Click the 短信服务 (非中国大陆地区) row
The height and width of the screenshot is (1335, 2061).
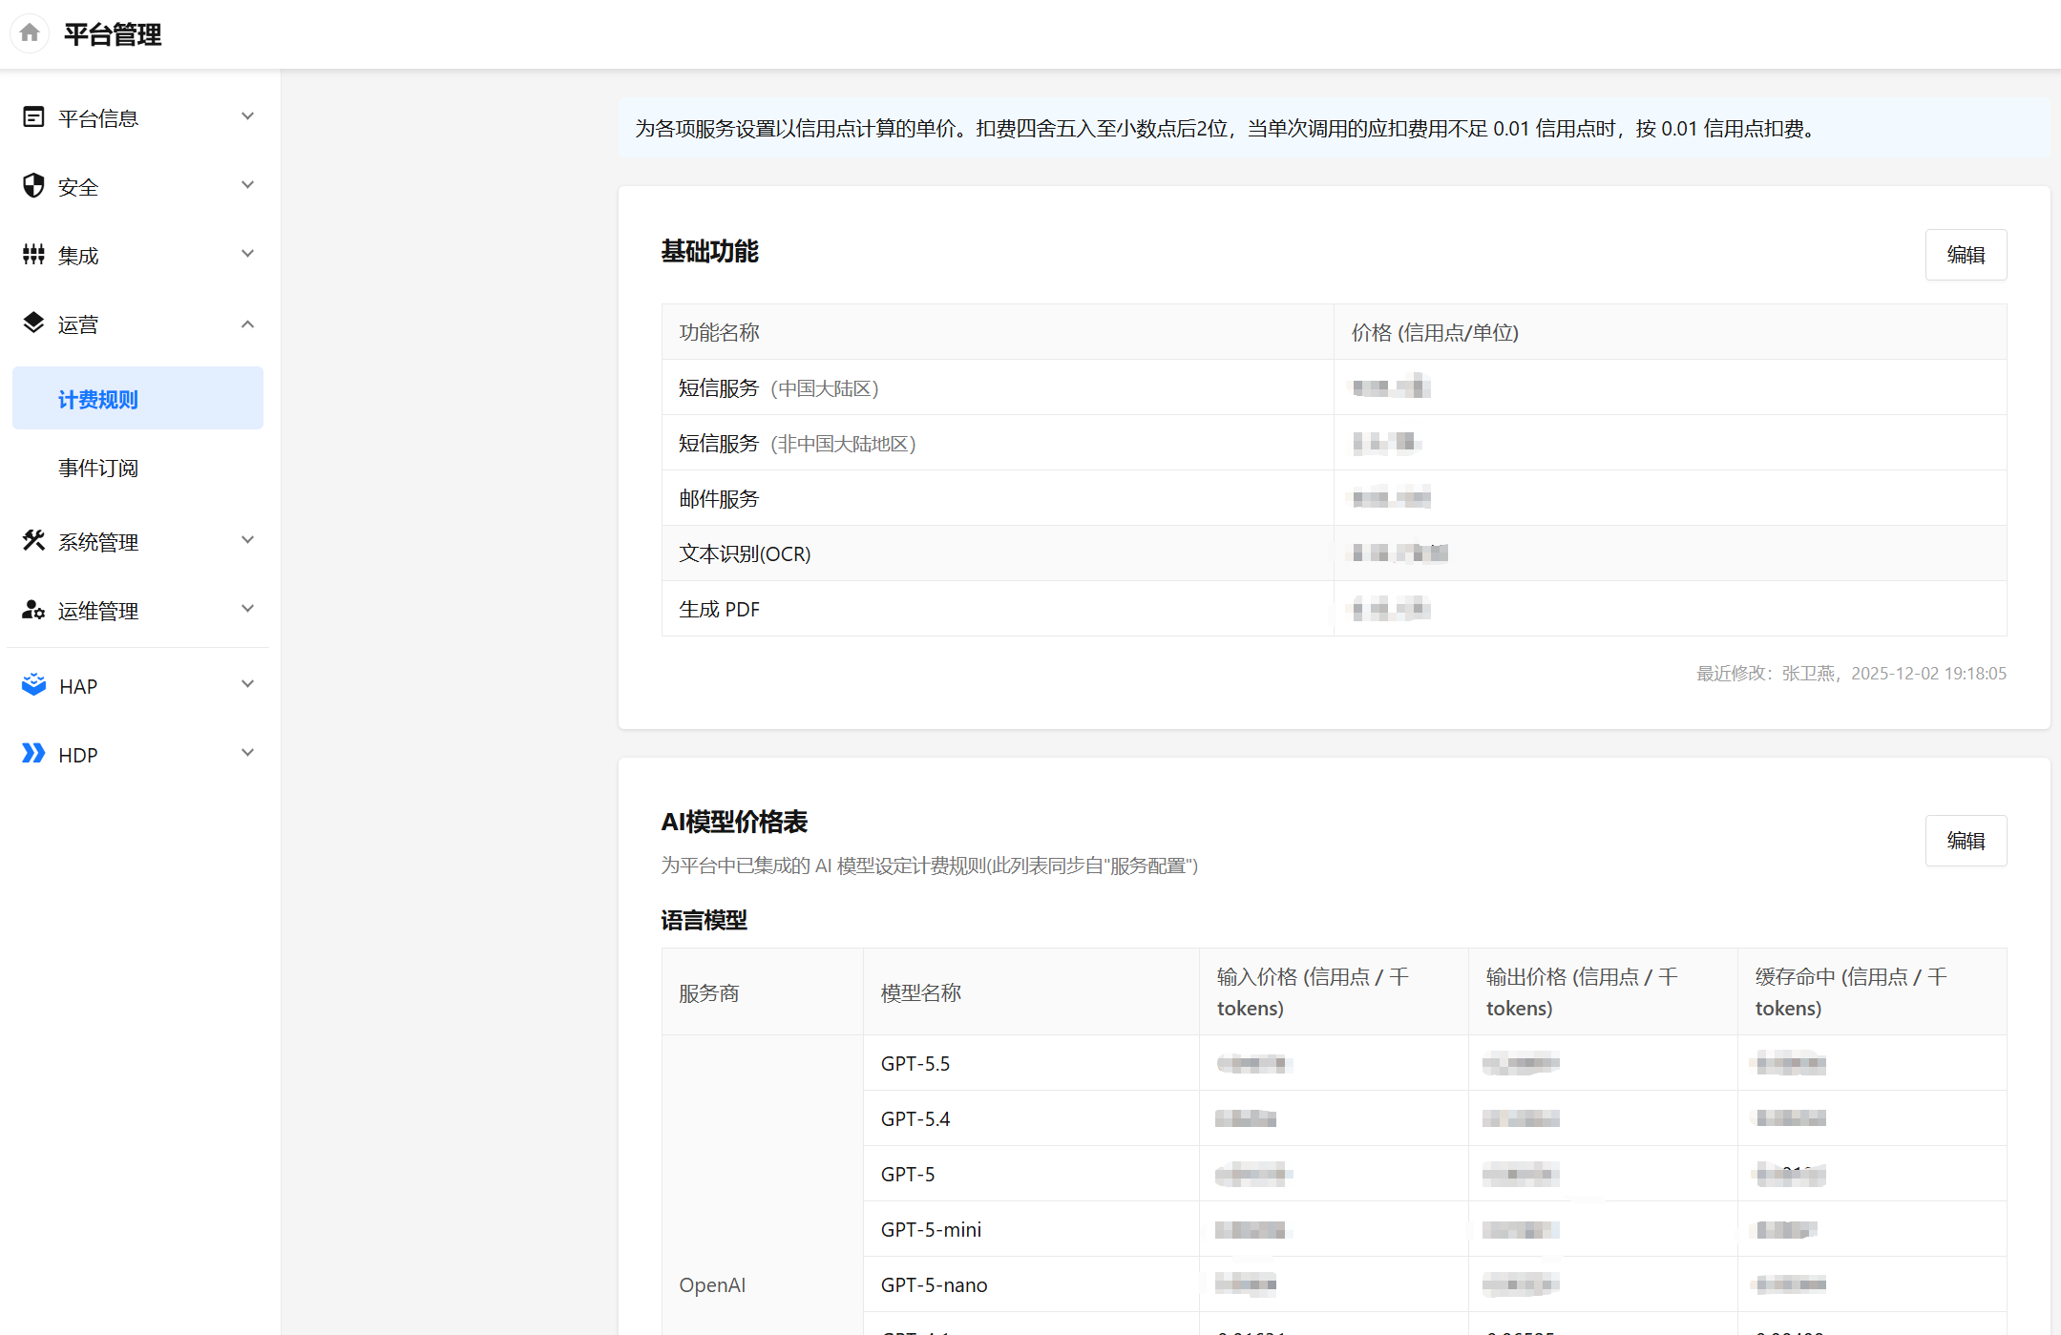[x=1334, y=443]
